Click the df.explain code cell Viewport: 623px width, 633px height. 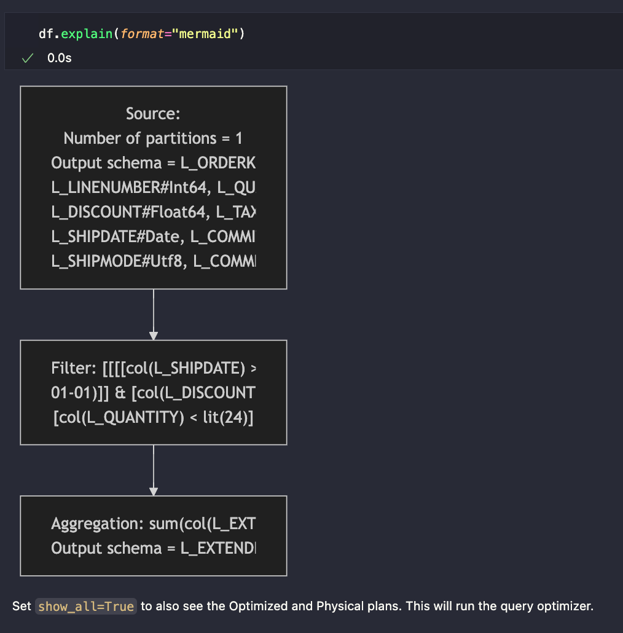(141, 34)
